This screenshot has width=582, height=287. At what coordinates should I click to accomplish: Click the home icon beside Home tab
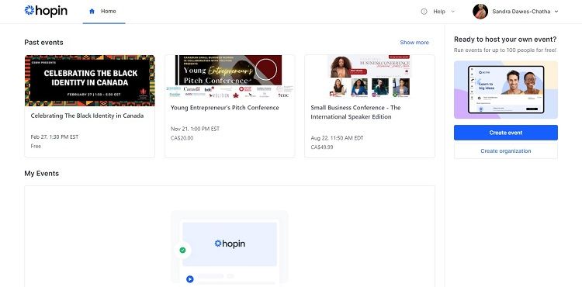[x=92, y=11]
